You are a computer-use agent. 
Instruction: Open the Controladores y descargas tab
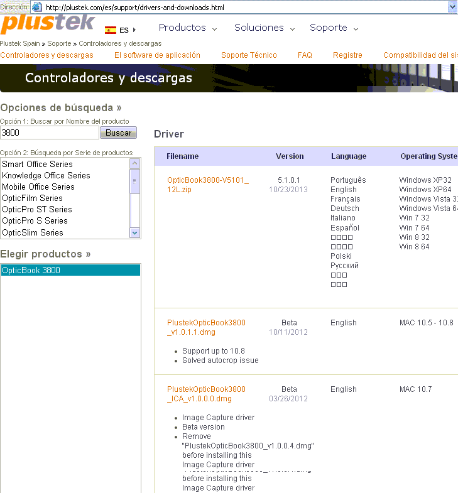pyautogui.click(x=46, y=55)
